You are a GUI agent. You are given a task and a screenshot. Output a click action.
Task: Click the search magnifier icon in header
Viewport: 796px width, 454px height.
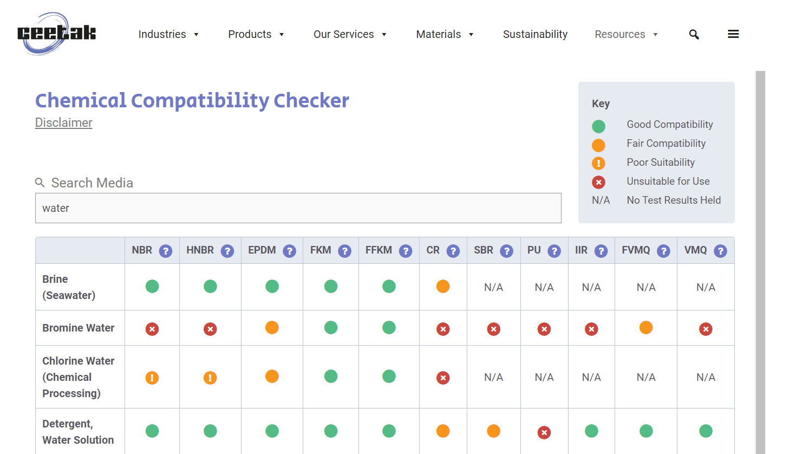694,35
